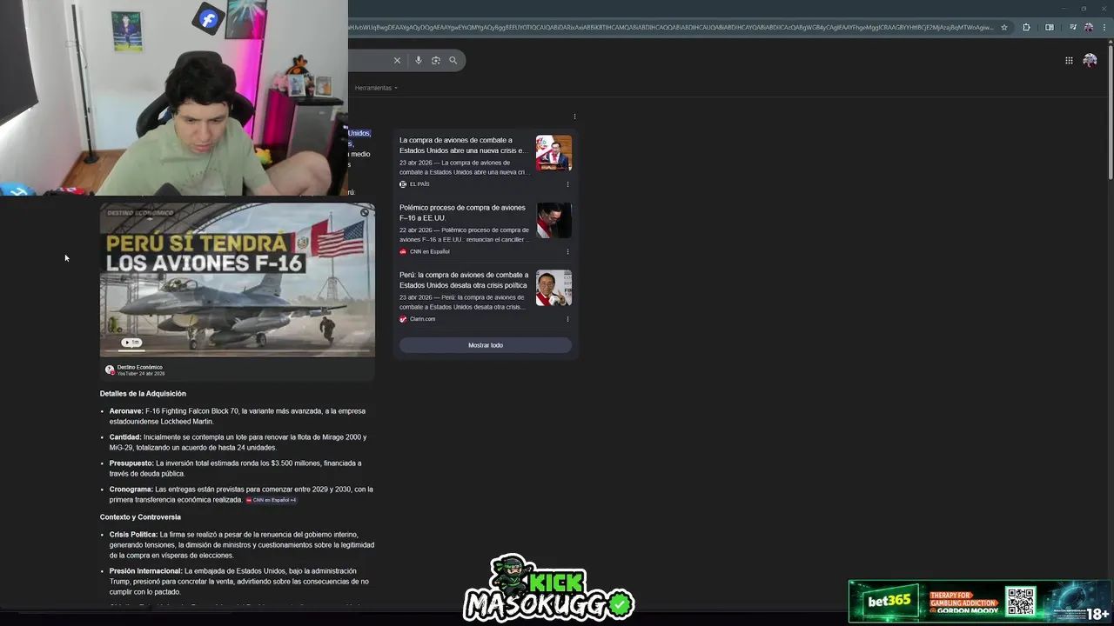The height and width of the screenshot is (626, 1114).
Task: Click the browser address bar URL
Action: [670, 27]
